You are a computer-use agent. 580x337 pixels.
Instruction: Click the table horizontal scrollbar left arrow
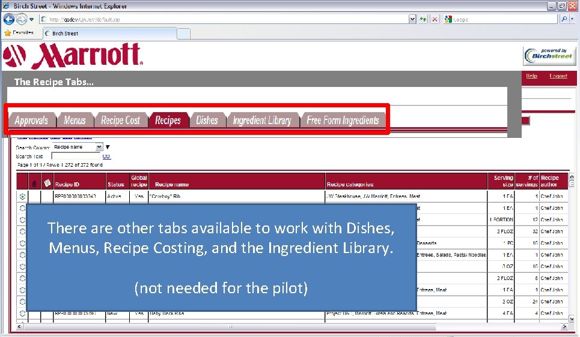click(x=20, y=327)
